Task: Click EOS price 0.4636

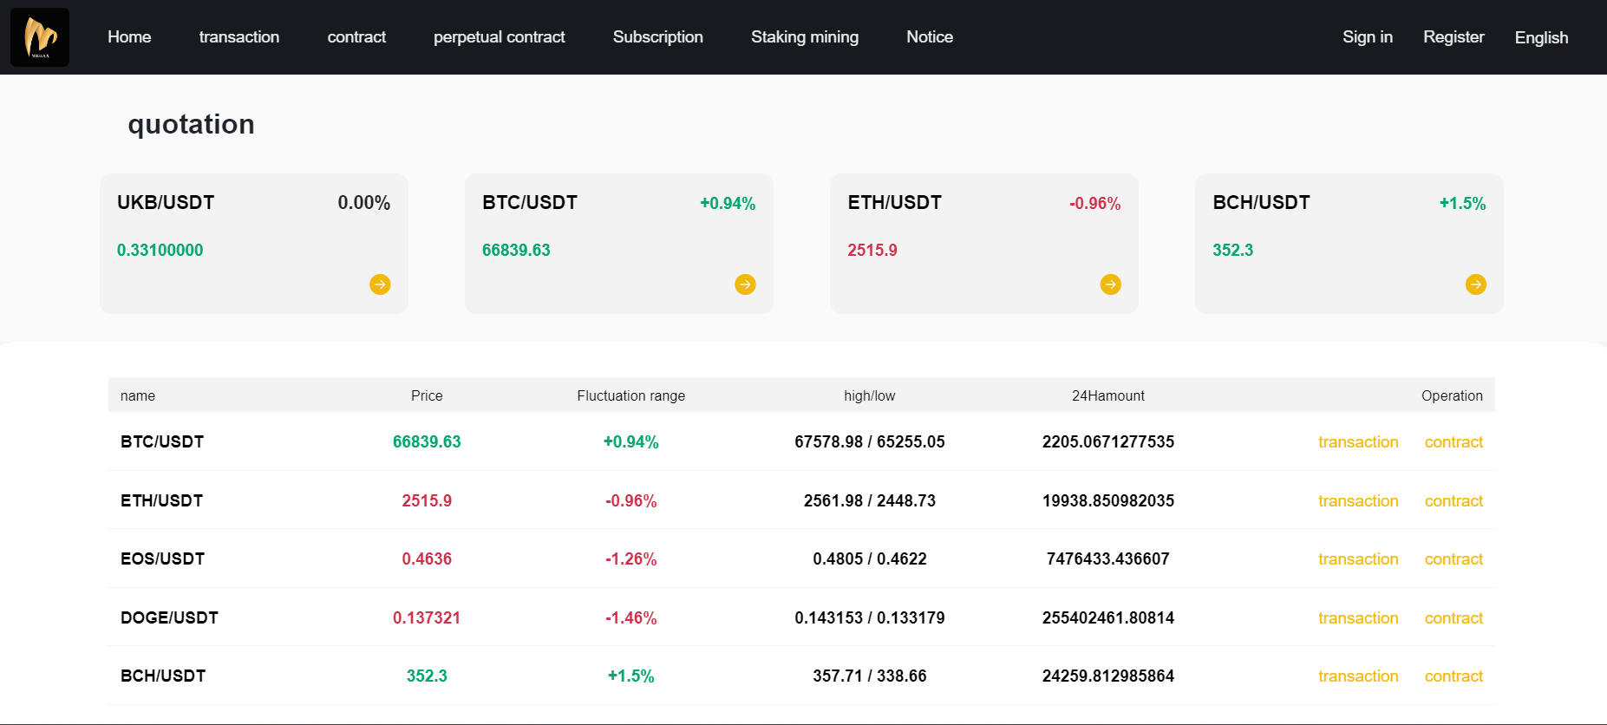Action: [x=427, y=558]
